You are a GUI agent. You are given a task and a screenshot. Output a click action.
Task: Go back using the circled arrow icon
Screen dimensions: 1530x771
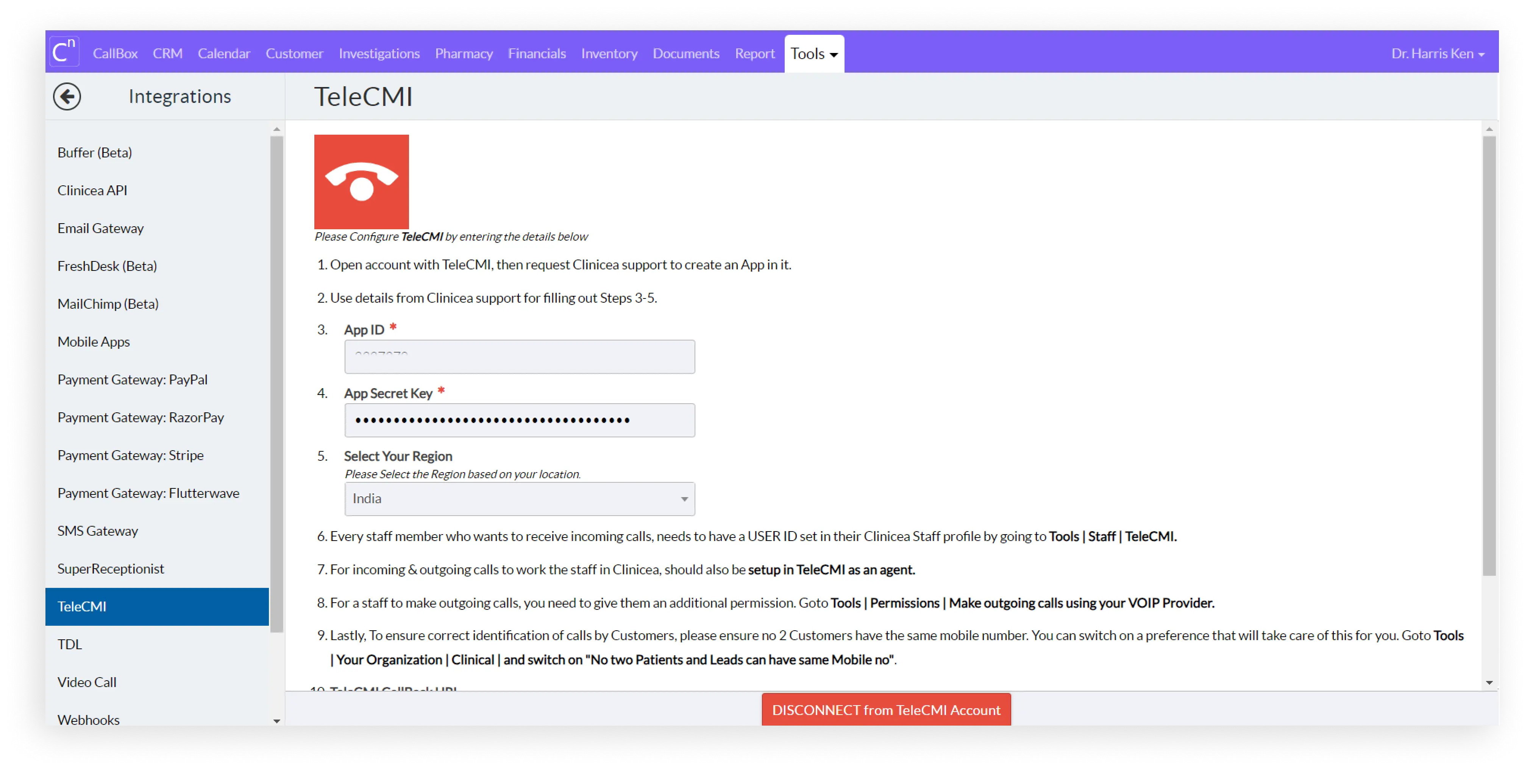coord(67,96)
